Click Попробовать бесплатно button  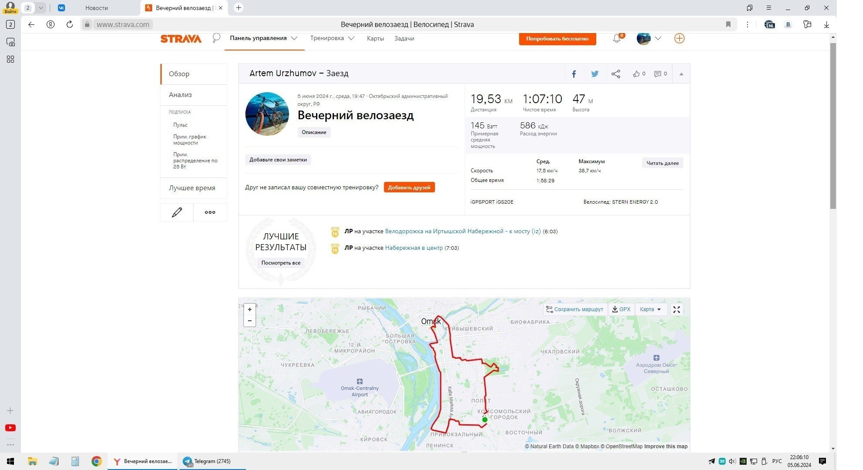coord(557,39)
